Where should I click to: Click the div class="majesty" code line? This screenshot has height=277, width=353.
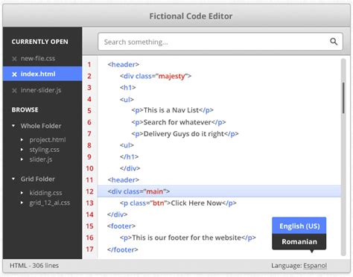pos(156,76)
